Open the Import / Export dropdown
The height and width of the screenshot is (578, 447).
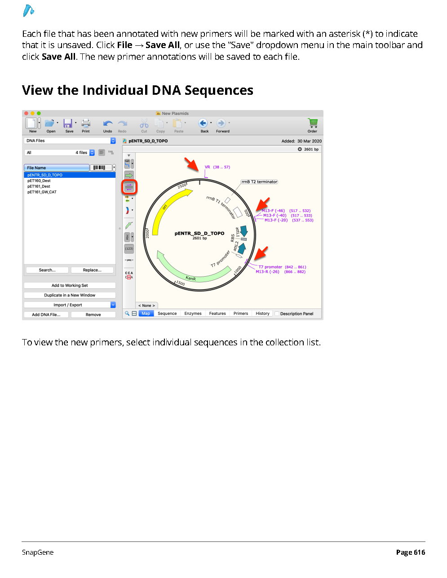(x=70, y=305)
